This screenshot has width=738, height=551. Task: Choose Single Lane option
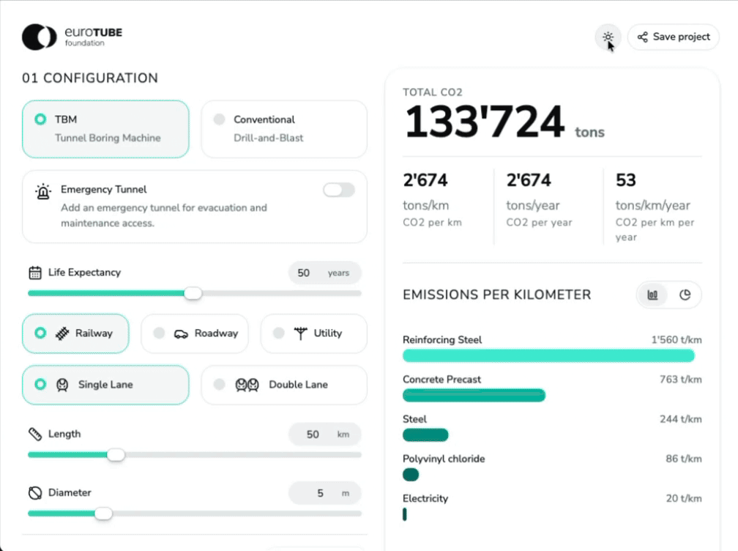[x=105, y=385]
